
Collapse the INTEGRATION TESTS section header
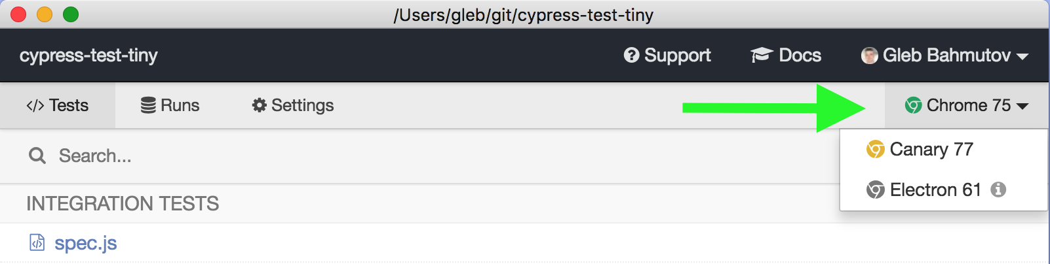123,204
